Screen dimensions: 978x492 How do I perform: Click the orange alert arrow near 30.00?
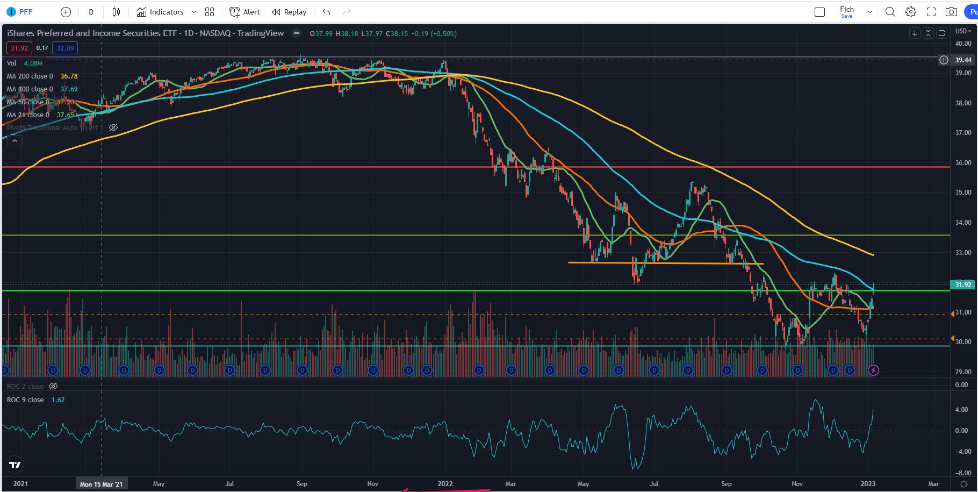[953, 339]
